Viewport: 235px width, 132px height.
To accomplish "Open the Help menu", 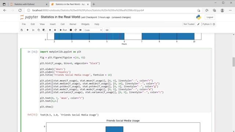I will [x=97, y=24].
